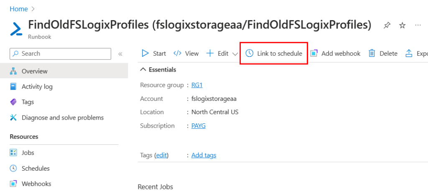Click the Home breadcrumb link
Viewport: 428px width, 192px height.
click(18, 9)
